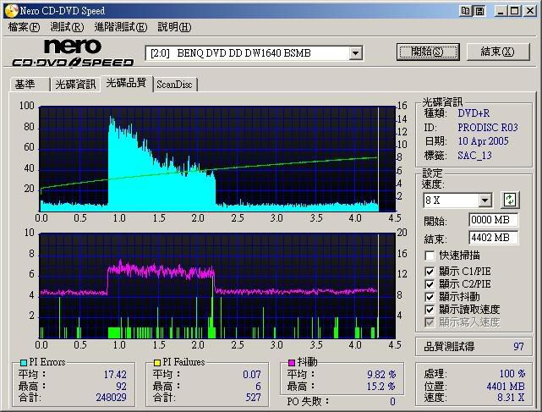
Task: Switch to the 光碟資訊 tab
Action: 74,84
